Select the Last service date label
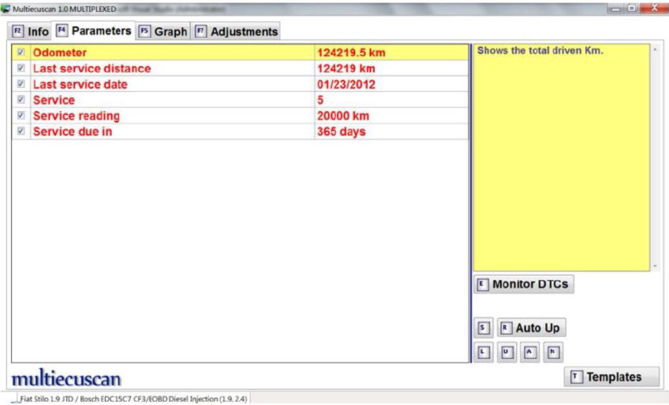The height and width of the screenshot is (405, 669). tap(80, 84)
